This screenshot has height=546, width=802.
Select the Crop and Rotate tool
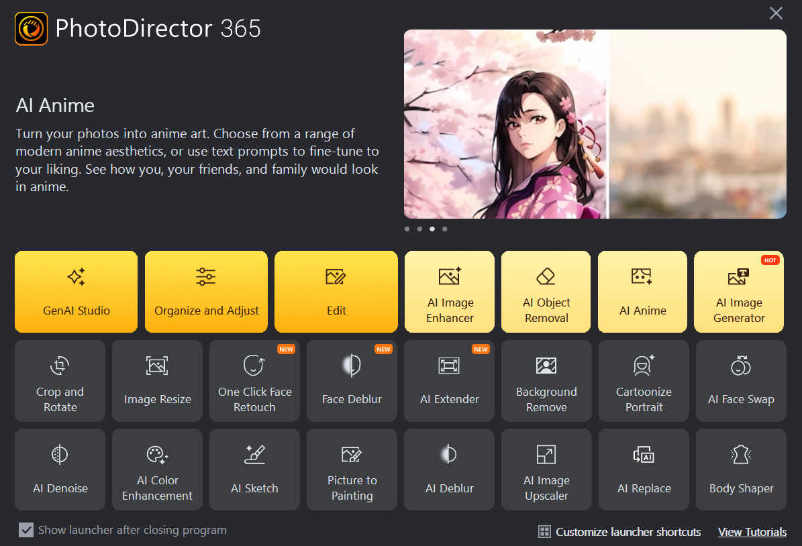pyautogui.click(x=60, y=381)
